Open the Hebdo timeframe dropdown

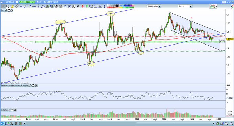tap(185, 7)
